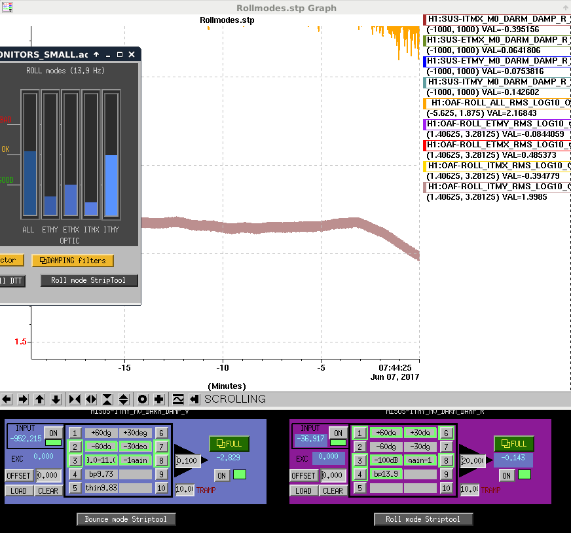Toggle filter 1 (+60dg) in DARM_DAMP_R
571x533 pixels.
pos(359,433)
